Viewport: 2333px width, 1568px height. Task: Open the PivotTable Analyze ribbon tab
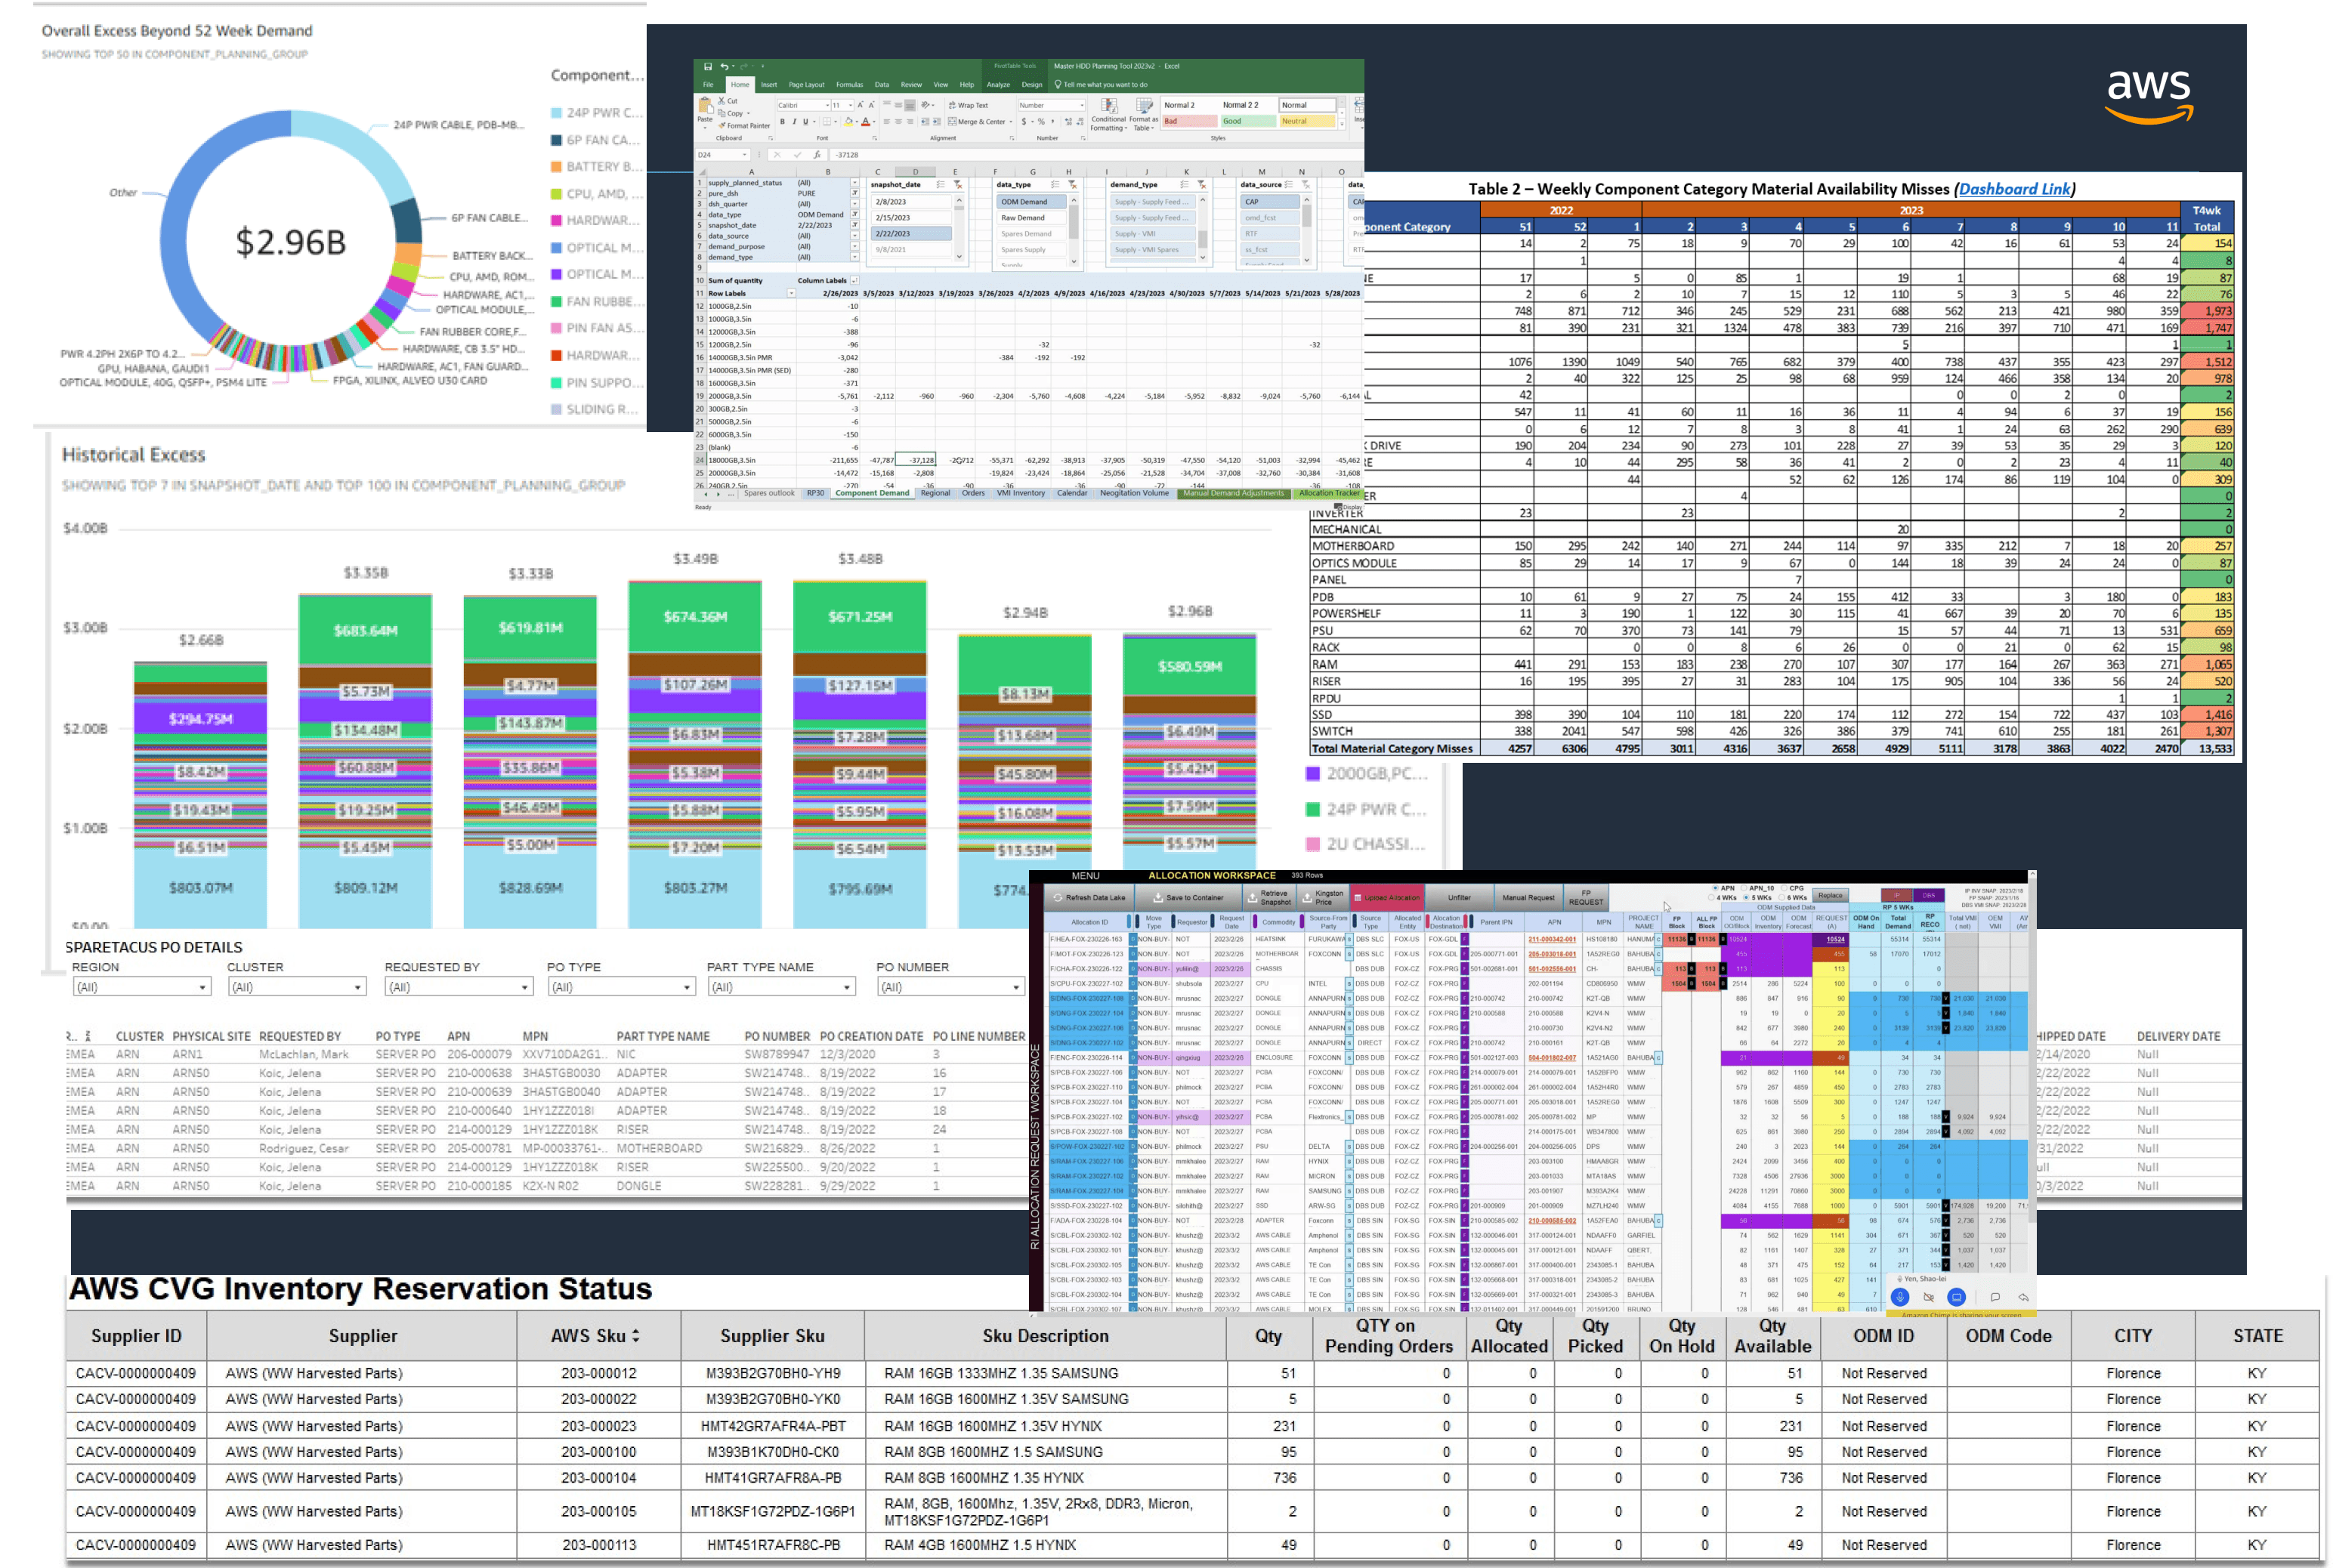998,85
